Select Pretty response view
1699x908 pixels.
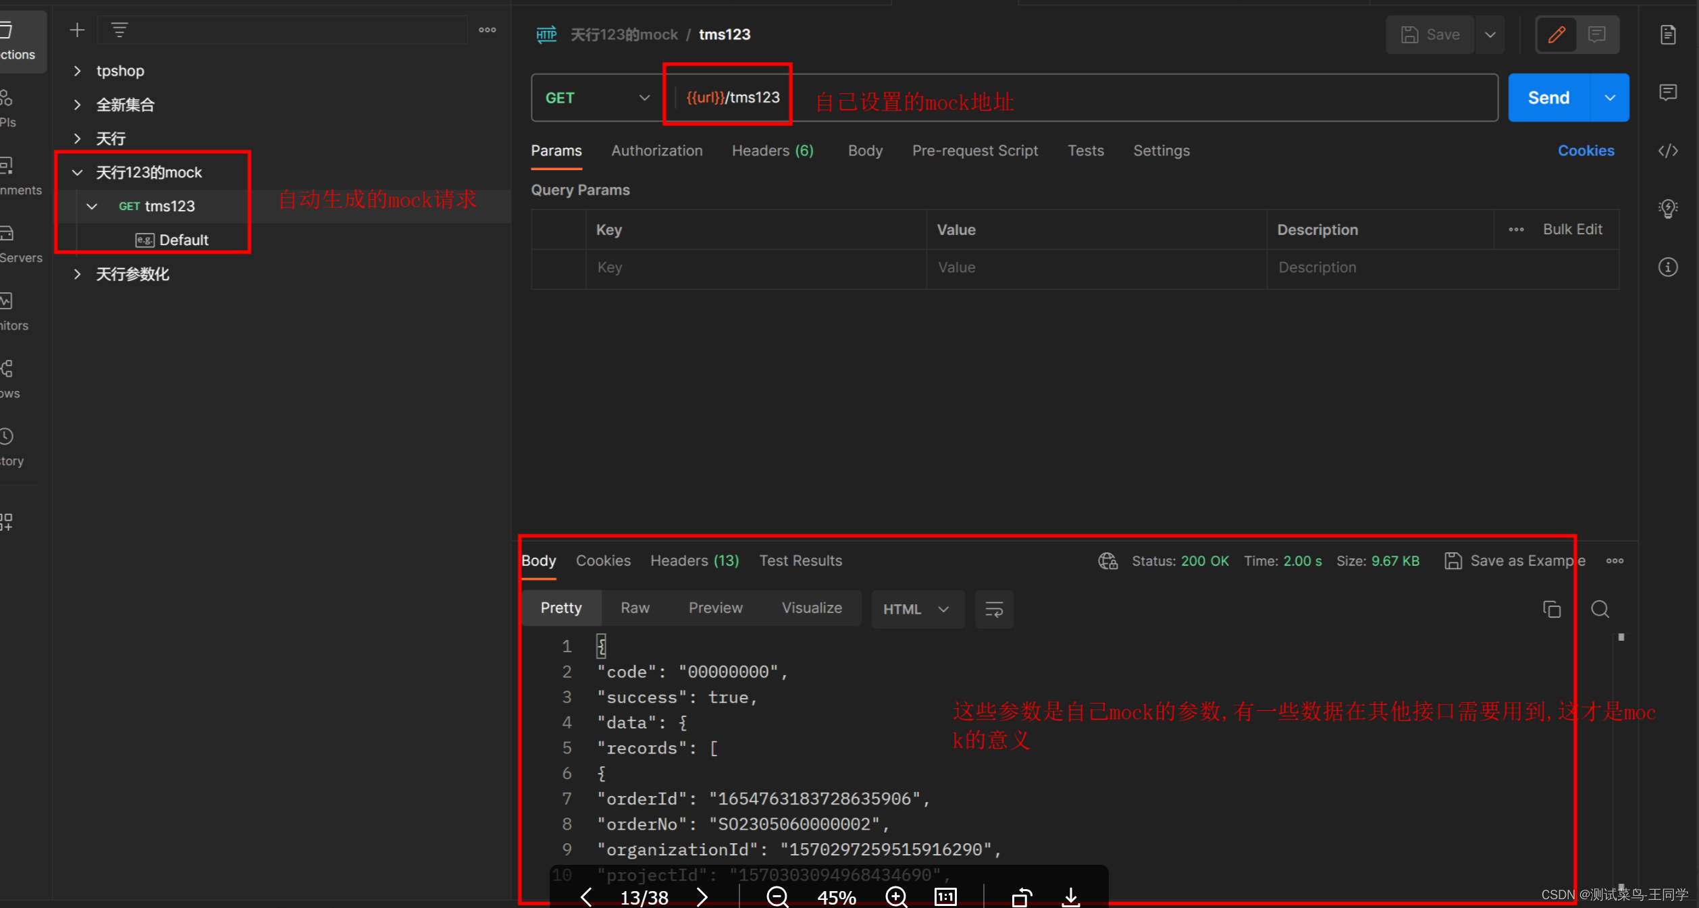click(560, 608)
